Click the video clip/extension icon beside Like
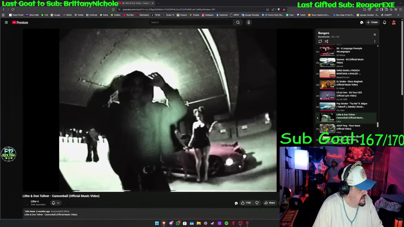Screen dimensions: 404x227 pos(236,203)
